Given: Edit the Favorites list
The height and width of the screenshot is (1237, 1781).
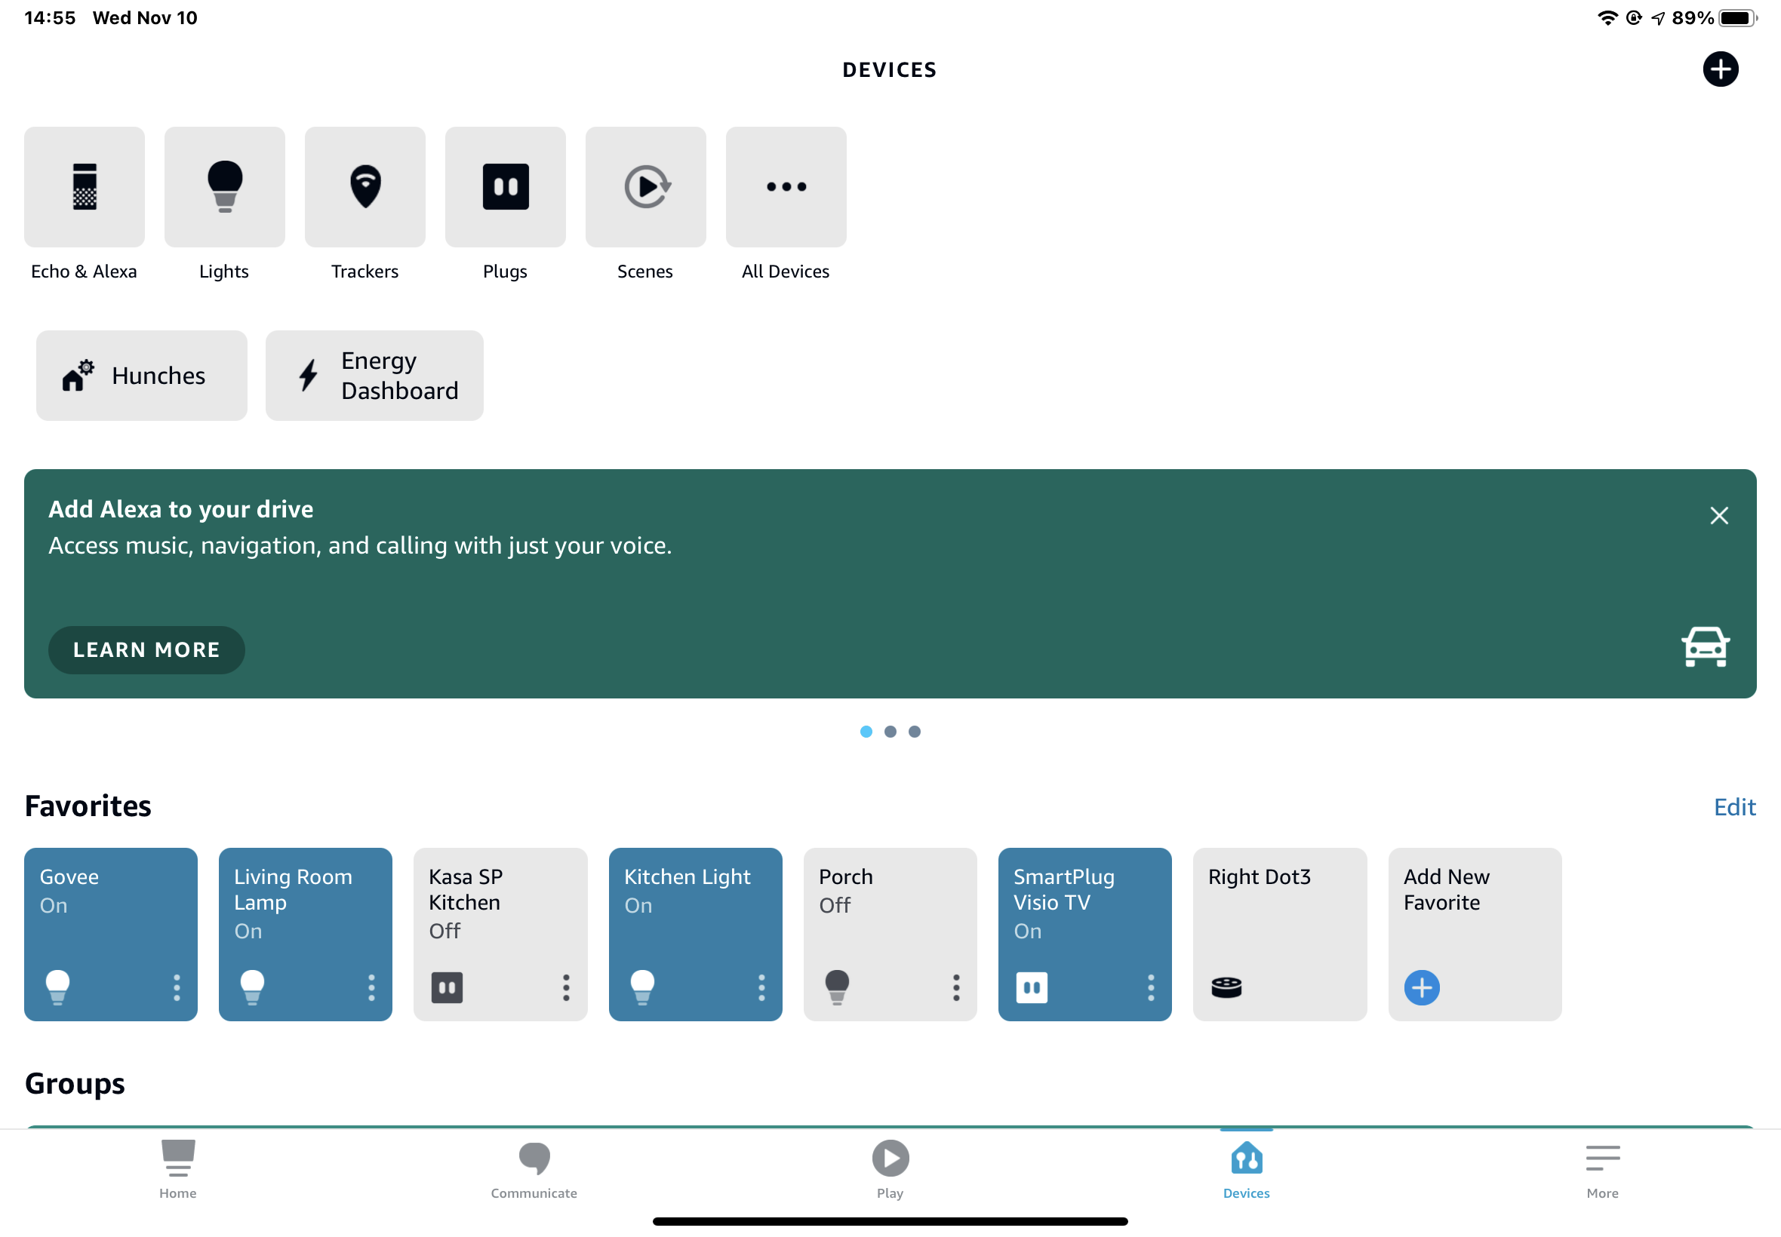Looking at the screenshot, I should [1733, 807].
